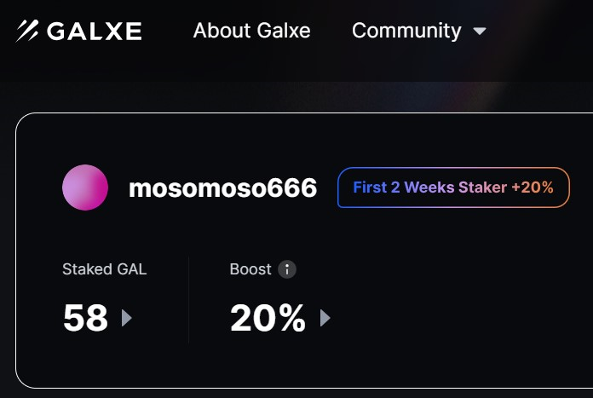Click the pink gradient profile avatar
Image resolution: width=593 pixels, height=398 pixels.
[x=85, y=187]
